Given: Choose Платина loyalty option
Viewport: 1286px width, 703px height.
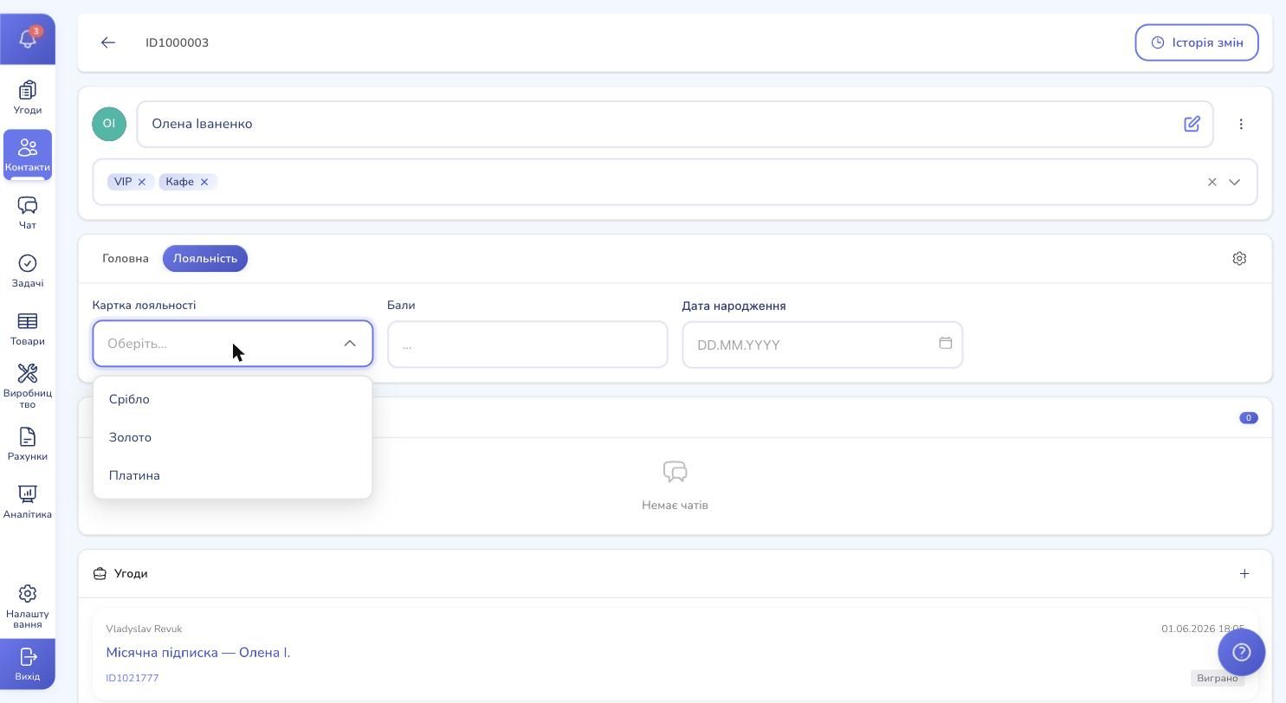Looking at the screenshot, I should coord(233,475).
